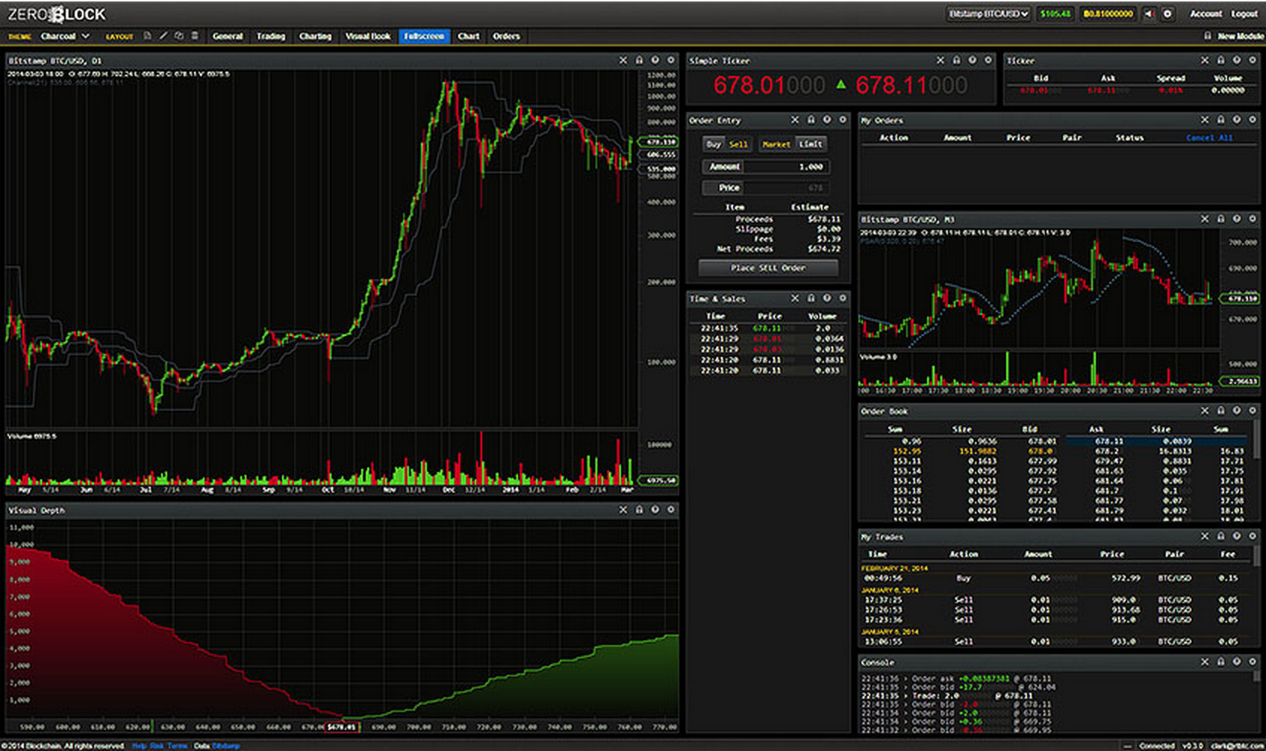Click the edit layout pencil icon
Screen dimensions: 1266x751
(163, 36)
